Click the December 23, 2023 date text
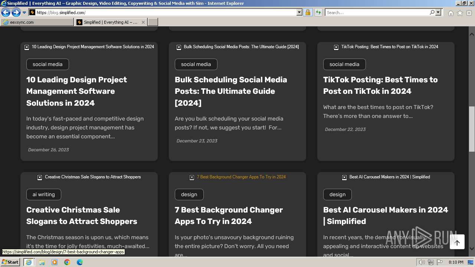This screenshot has height=267, width=475. coord(197,141)
